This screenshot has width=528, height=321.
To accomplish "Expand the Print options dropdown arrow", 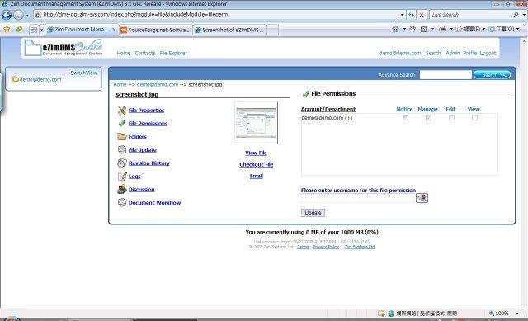I will 451,30.
